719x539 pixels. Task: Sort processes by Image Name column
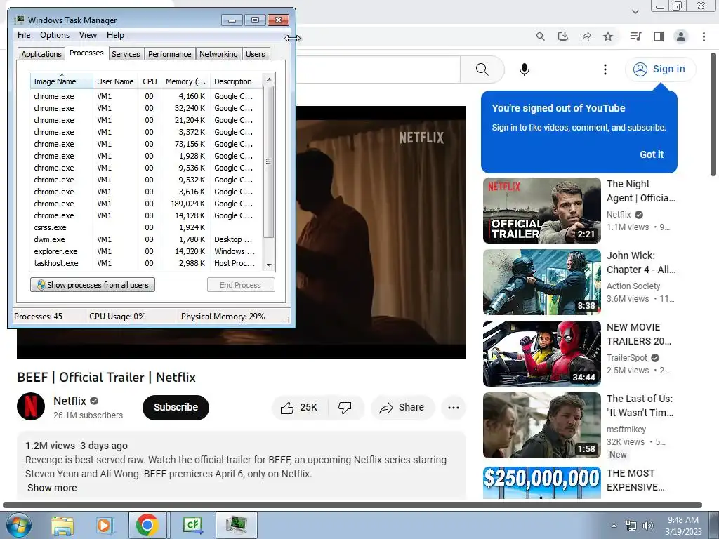pos(61,81)
